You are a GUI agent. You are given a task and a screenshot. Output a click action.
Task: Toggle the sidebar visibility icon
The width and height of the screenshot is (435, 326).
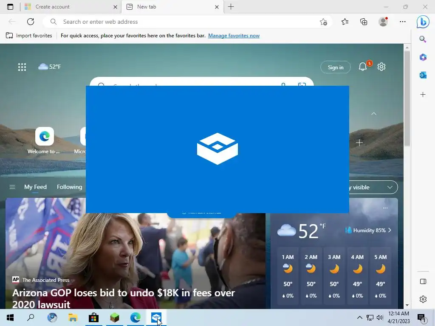[423, 281]
